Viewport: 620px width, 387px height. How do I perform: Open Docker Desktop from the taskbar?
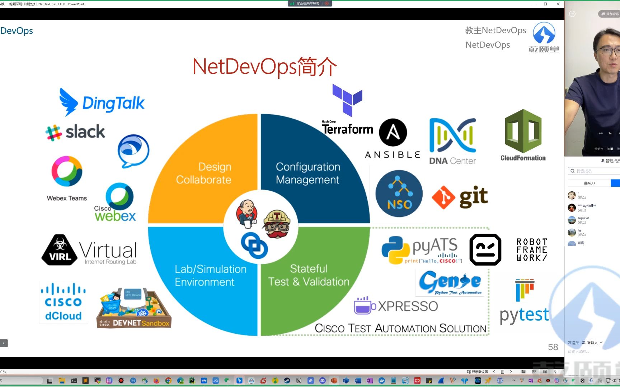(x=382, y=381)
